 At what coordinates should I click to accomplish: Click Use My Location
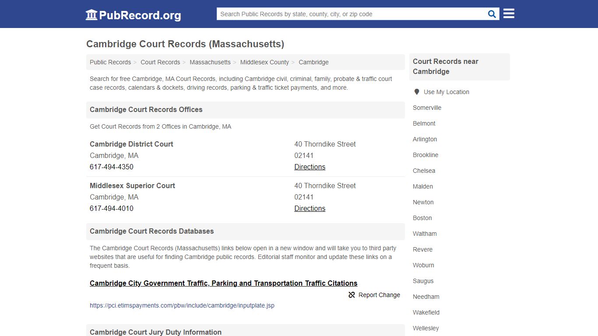point(447,92)
